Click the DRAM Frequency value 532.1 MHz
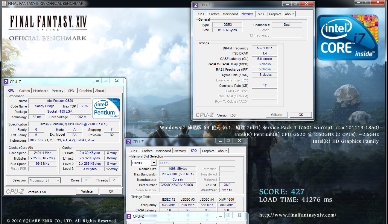 click(264, 48)
